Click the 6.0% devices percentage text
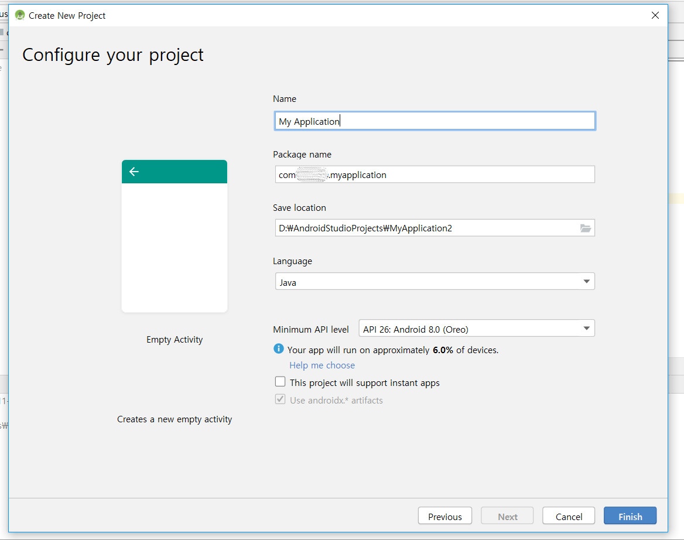This screenshot has width=684, height=540. 443,350
